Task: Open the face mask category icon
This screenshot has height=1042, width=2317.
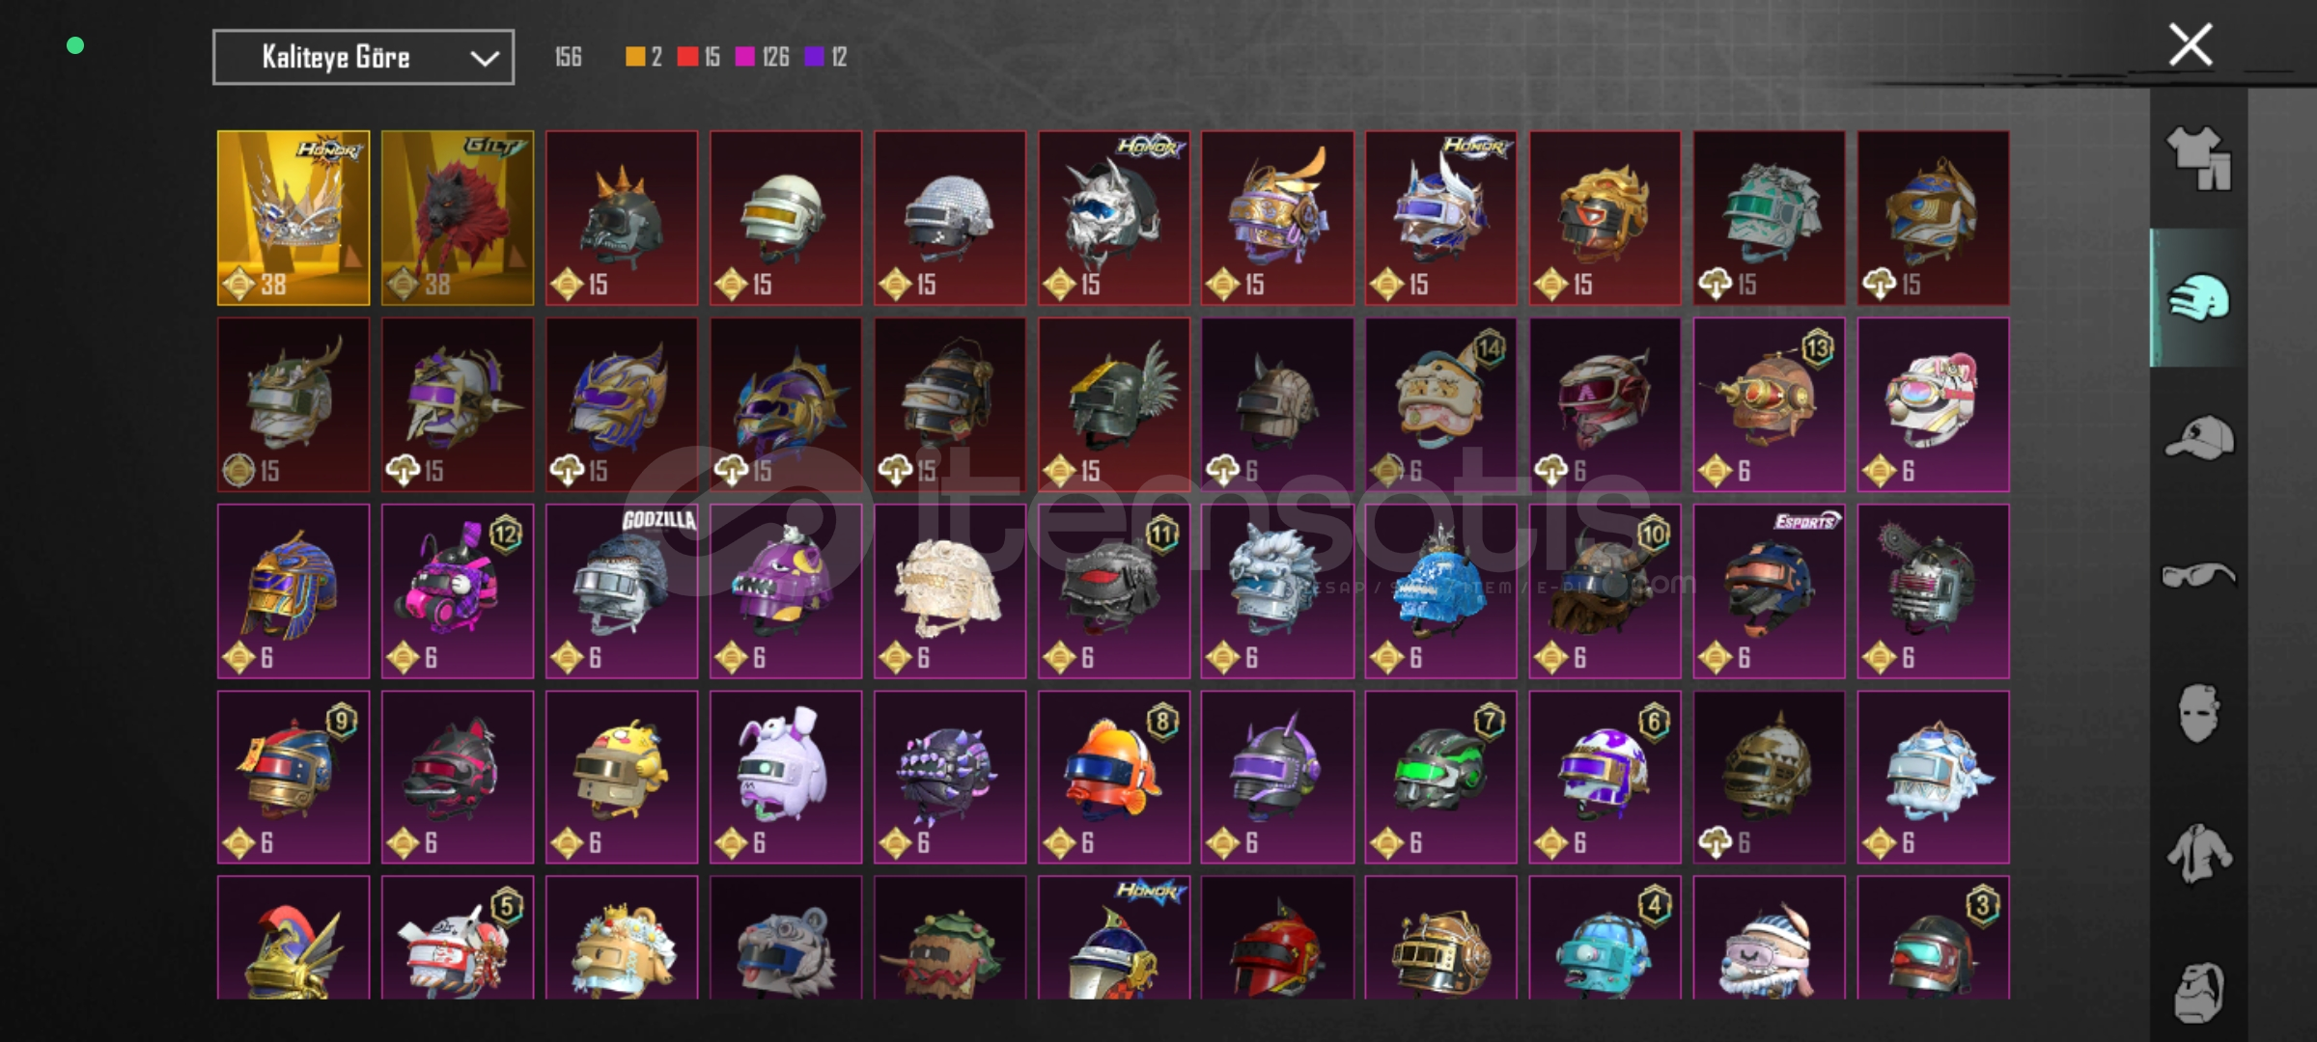Action: tap(2198, 714)
